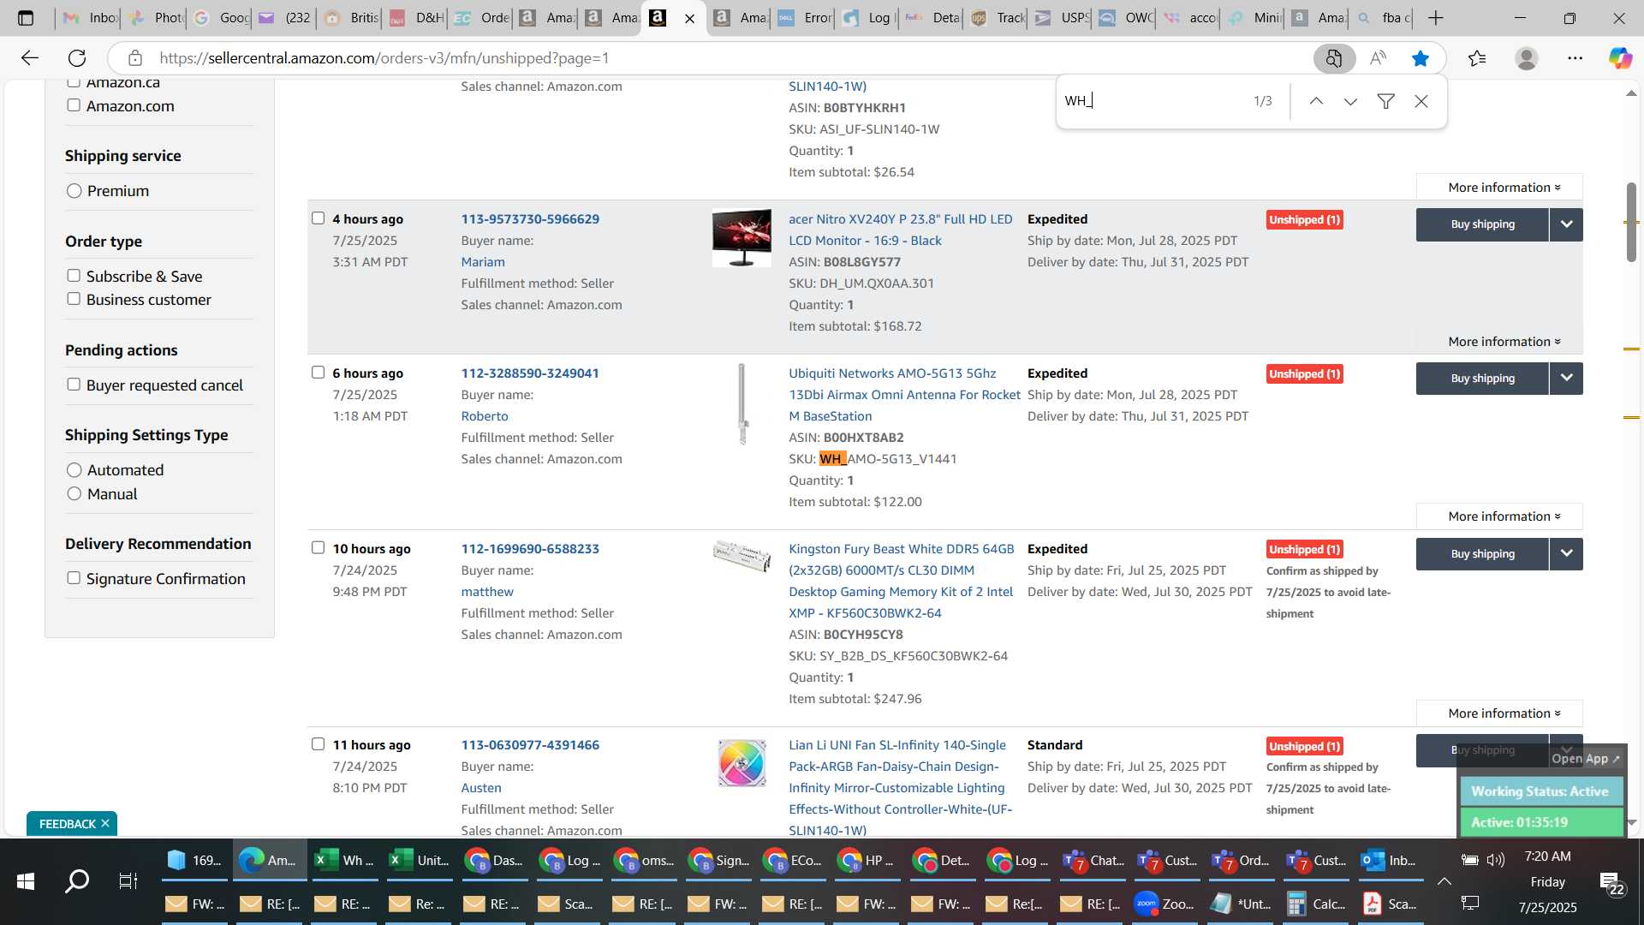This screenshot has width=1644, height=925.
Task: Select Automated shipping settings type
Action: tap(74, 470)
